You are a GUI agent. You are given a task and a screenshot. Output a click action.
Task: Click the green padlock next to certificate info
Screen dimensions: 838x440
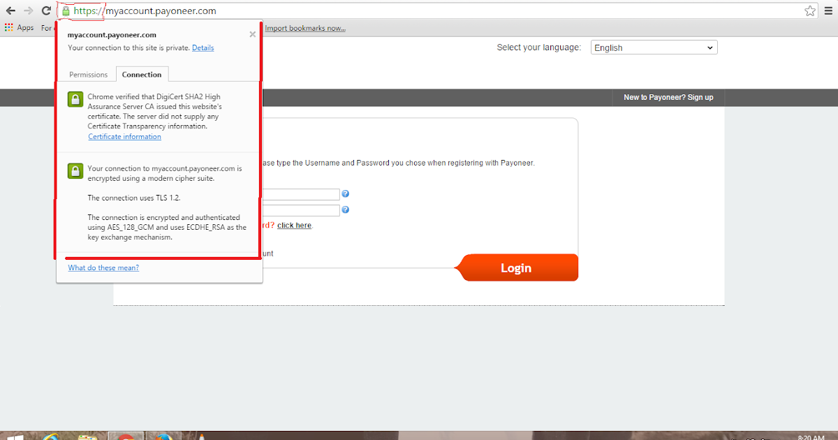click(x=75, y=99)
